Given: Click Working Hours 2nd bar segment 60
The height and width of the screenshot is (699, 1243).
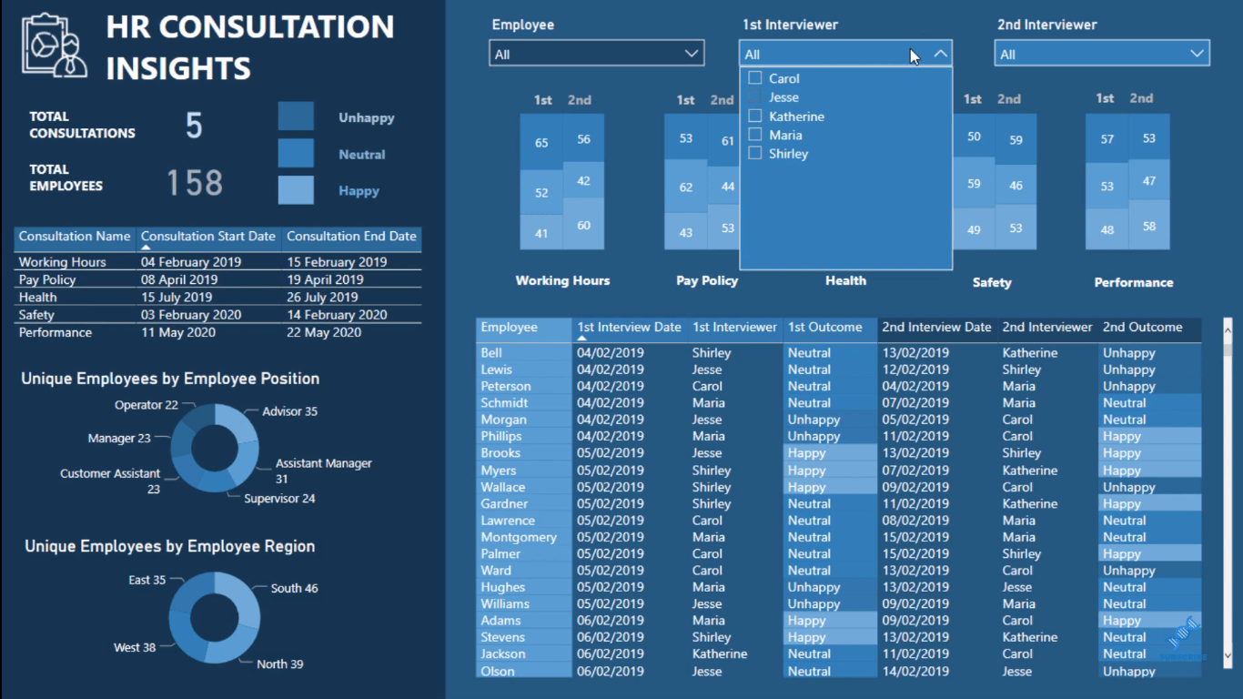Looking at the screenshot, I should (583, 224).
